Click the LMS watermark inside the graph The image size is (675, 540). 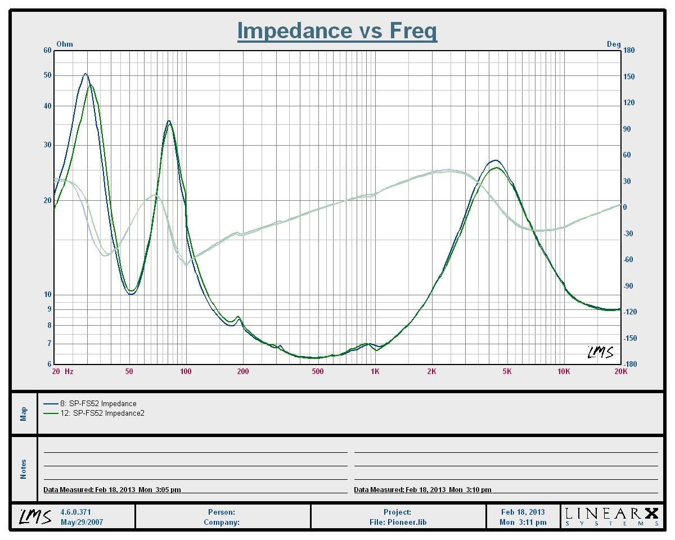pyautogui.click(x=600, y=353)
